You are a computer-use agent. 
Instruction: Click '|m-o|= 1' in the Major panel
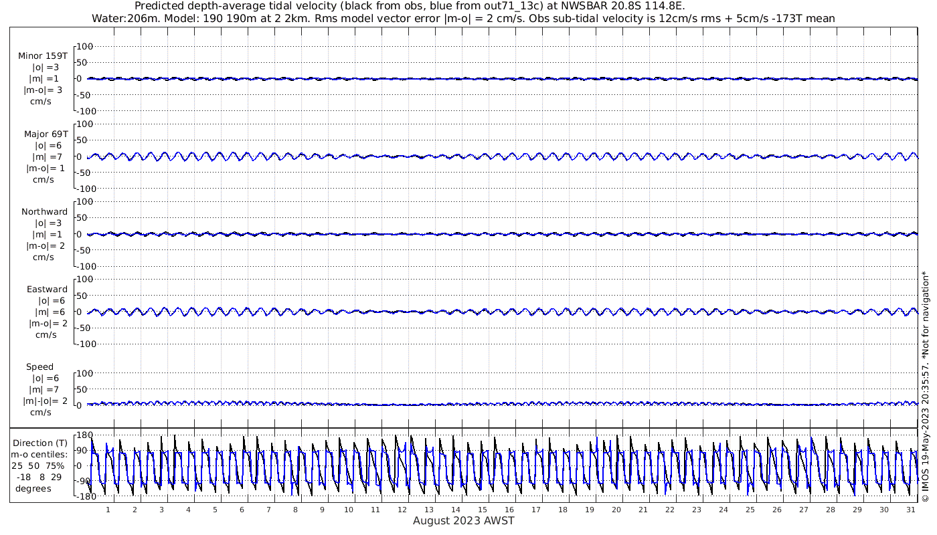pos(44,167)
